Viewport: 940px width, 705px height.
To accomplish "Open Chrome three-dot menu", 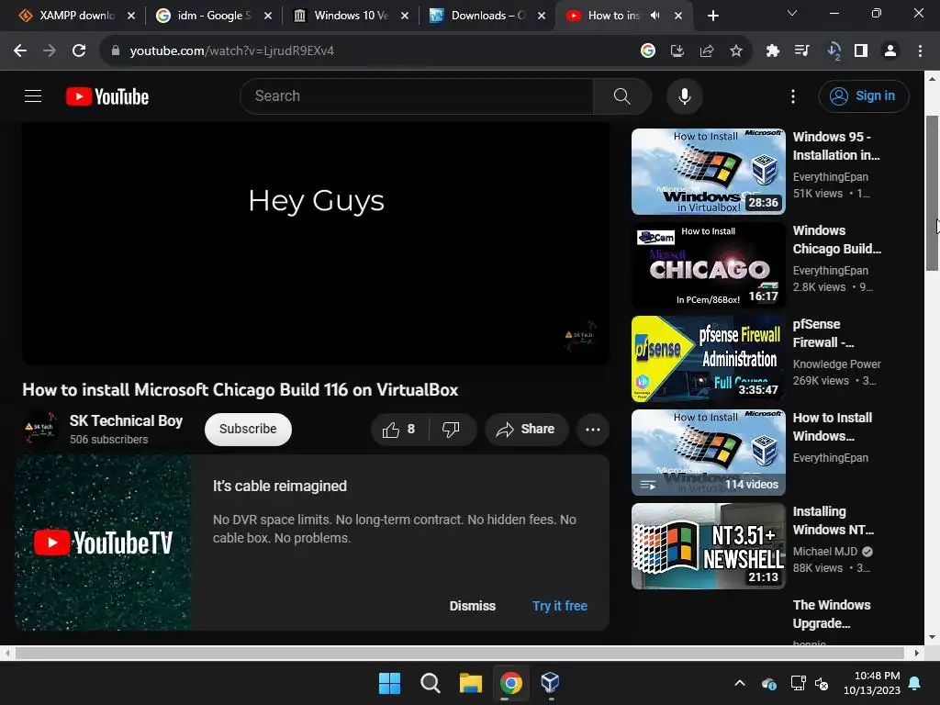I will (920, 51).
